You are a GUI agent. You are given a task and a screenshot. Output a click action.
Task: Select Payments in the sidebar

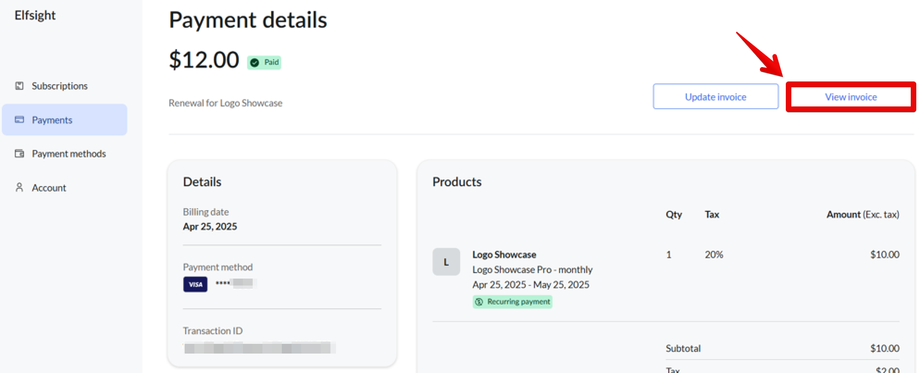tap(52, 120)
